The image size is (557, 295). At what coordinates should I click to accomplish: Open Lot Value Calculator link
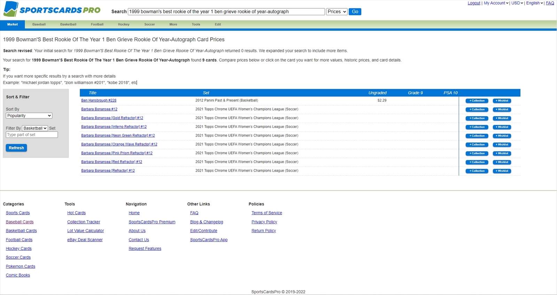(86, 231)
